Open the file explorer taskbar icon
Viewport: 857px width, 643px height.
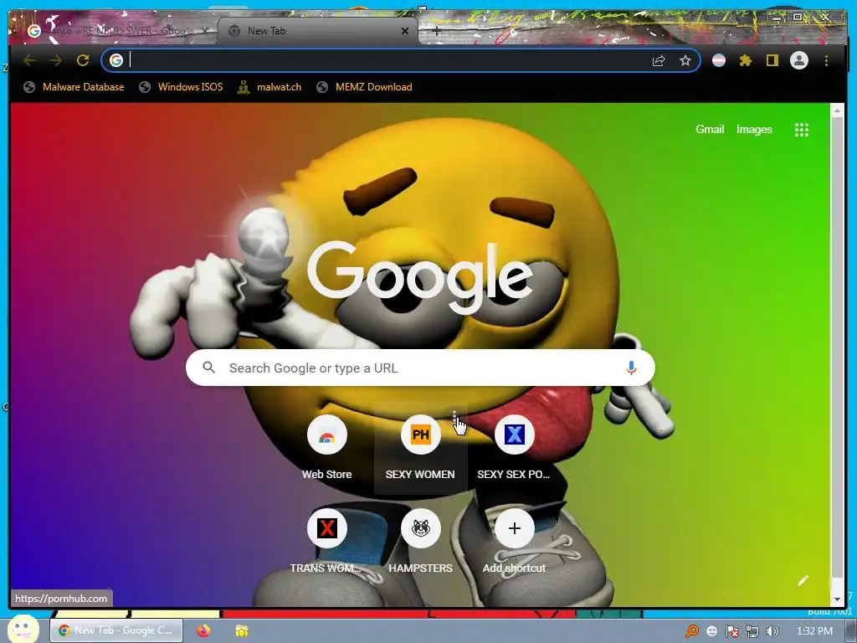[x=242, y=630]
